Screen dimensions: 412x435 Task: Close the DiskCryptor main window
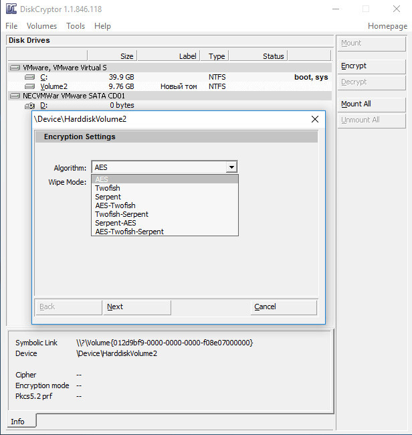coord(397,9)
